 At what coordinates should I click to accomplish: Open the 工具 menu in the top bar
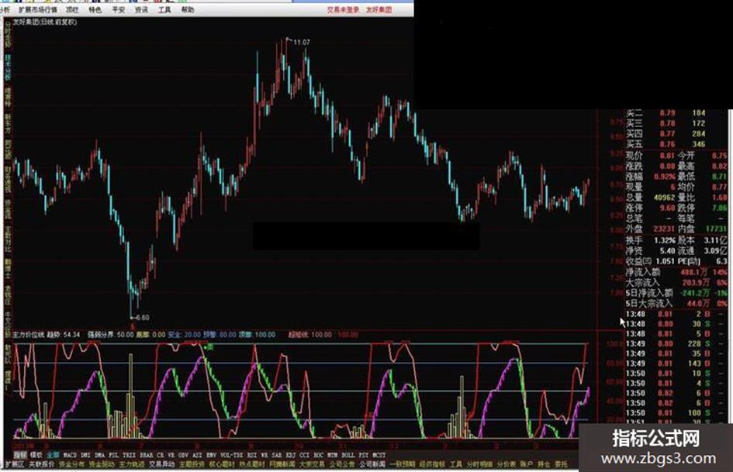tap(164, 9)
